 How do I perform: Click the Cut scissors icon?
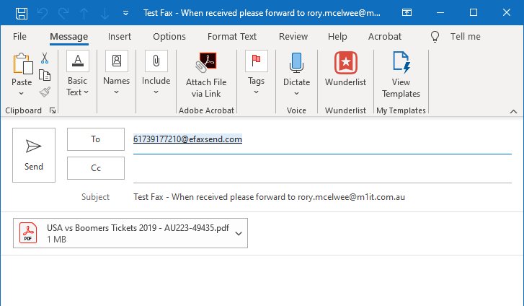[x=45, y=58]
